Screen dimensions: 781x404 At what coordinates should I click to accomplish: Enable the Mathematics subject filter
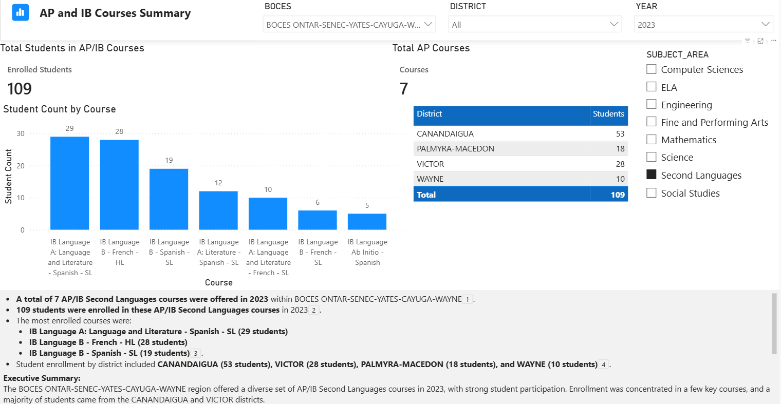652,140
